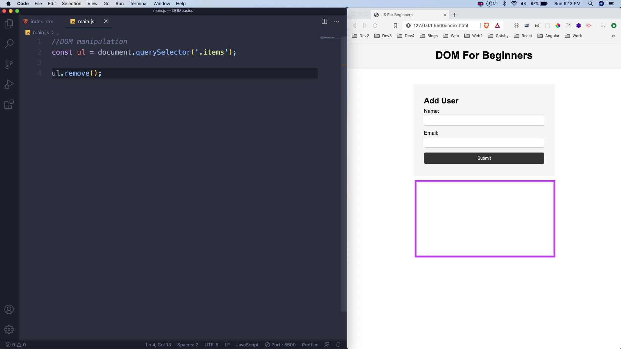Open the Dev2 bookmarks folder
This screenshot has width=621, height=349.
(x=360, y=36)
